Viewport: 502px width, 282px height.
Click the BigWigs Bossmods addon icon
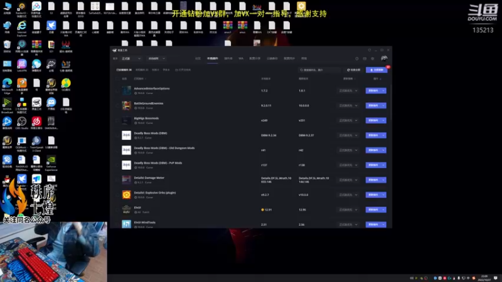click(x=126, y=120)
